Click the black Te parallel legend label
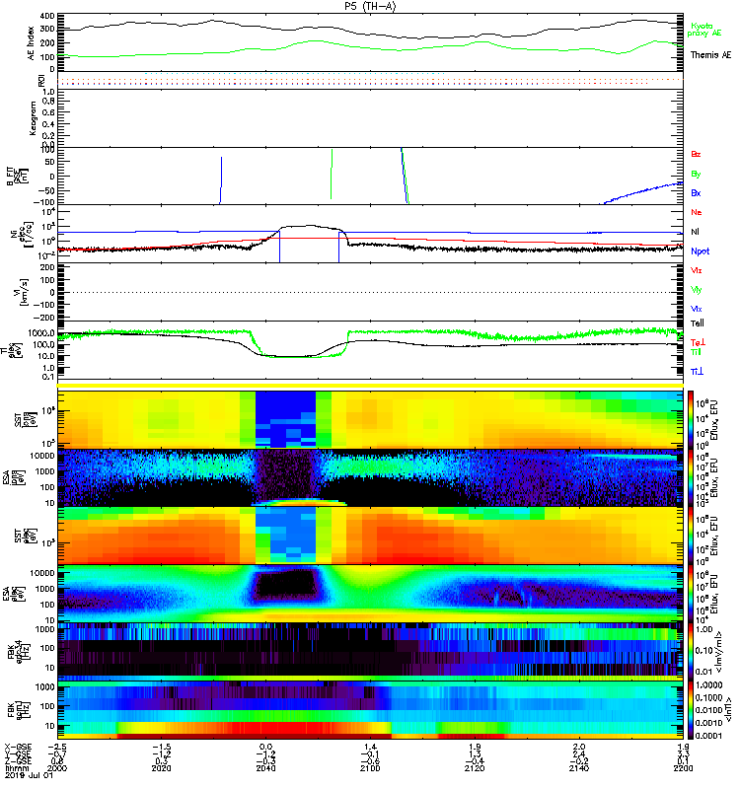This screenshot has width=740, height=789. tap(697, 323)
